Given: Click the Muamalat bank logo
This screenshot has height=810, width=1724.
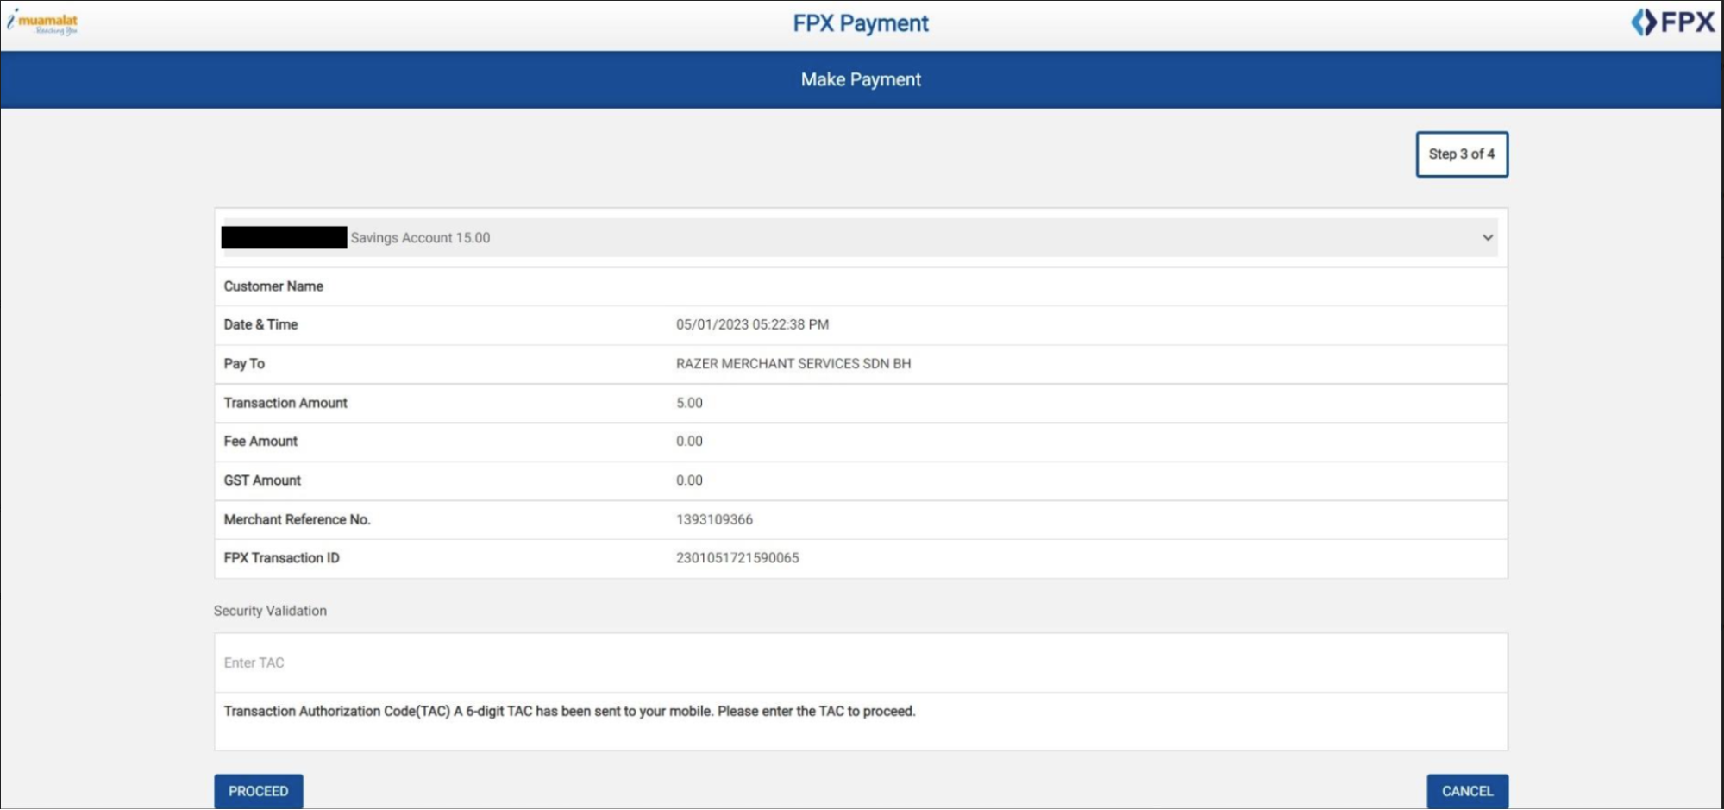Looking at the screenshot, I should [45, 22].
